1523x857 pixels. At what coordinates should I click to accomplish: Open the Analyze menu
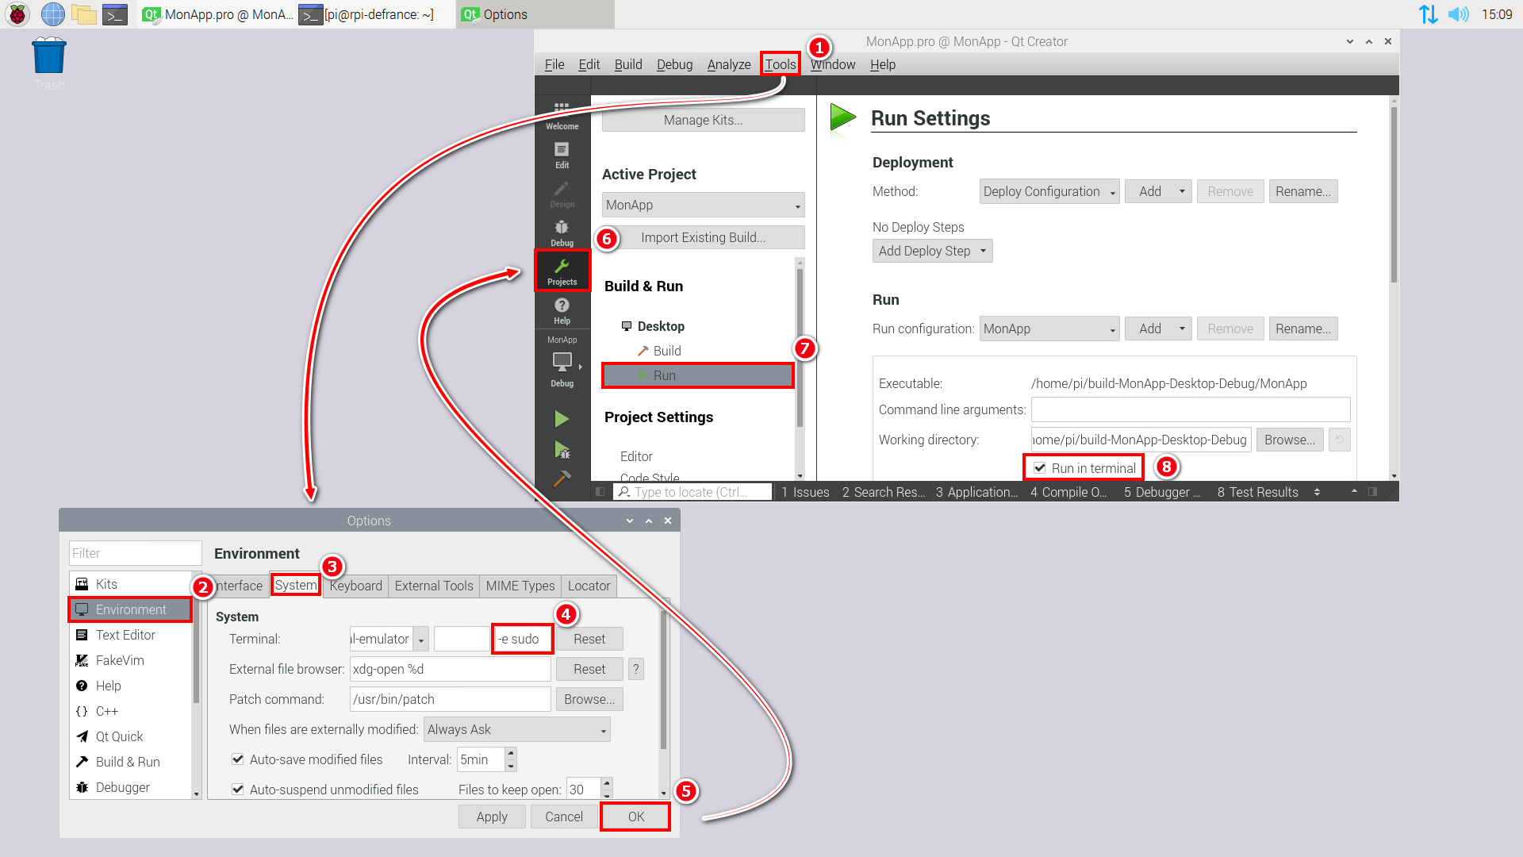729,64
